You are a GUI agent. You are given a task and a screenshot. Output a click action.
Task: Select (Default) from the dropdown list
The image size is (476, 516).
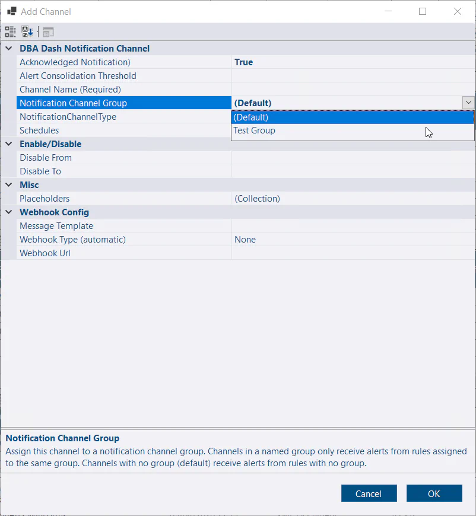coord(353,117)
